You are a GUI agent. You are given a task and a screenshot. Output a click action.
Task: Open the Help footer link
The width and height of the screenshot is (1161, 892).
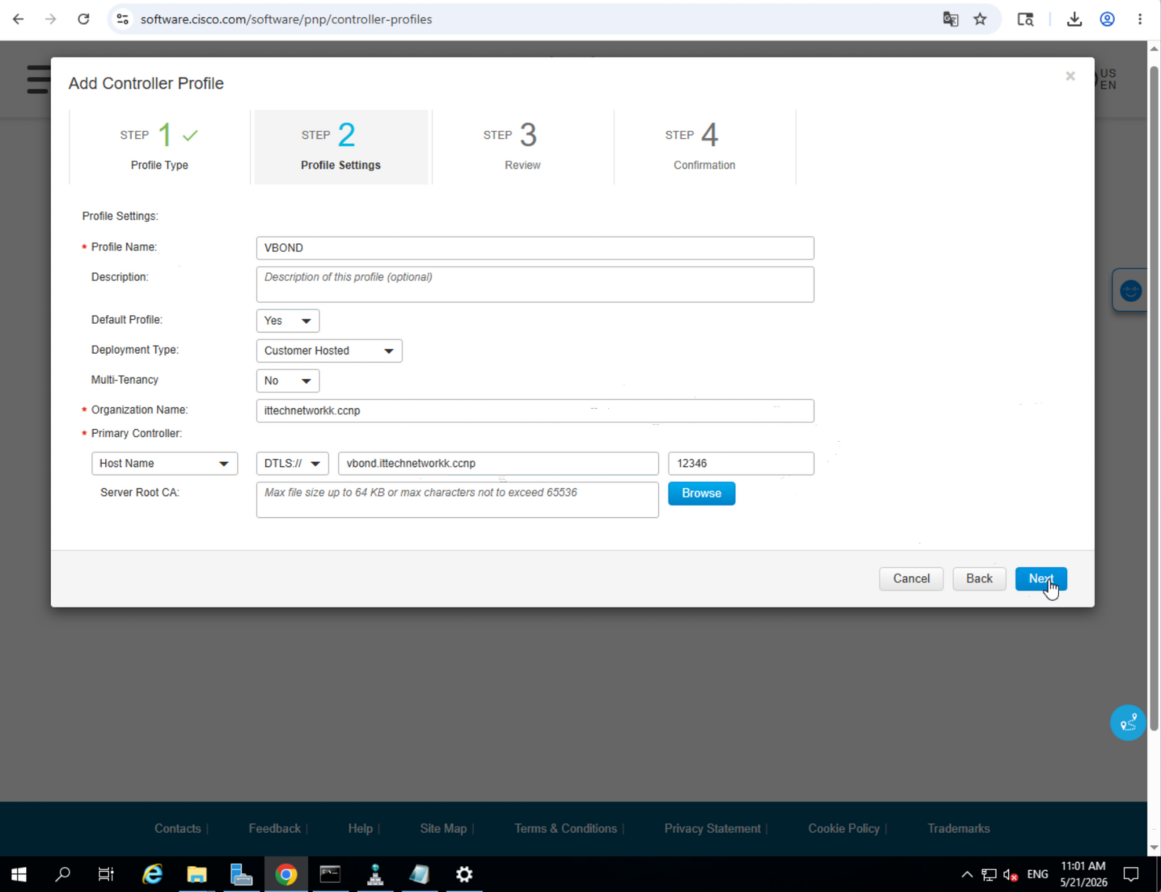pyautogui.click(x=361, y=828)
